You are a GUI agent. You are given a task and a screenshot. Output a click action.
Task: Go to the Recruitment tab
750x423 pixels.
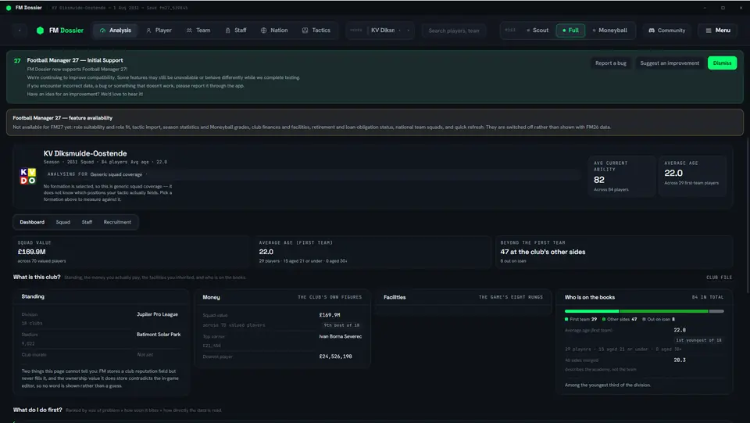(117, 222)
